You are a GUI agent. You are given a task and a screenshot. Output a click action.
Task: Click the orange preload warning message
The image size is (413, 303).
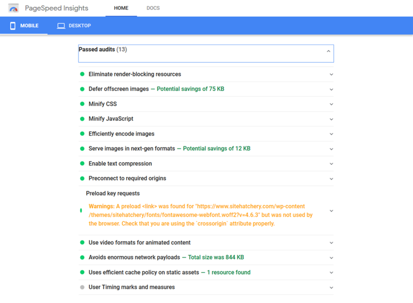[x=200, y=215]
